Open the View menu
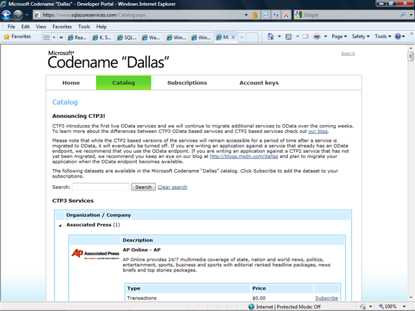Viewport: 415px width, 311px height. tap(41, 27)
